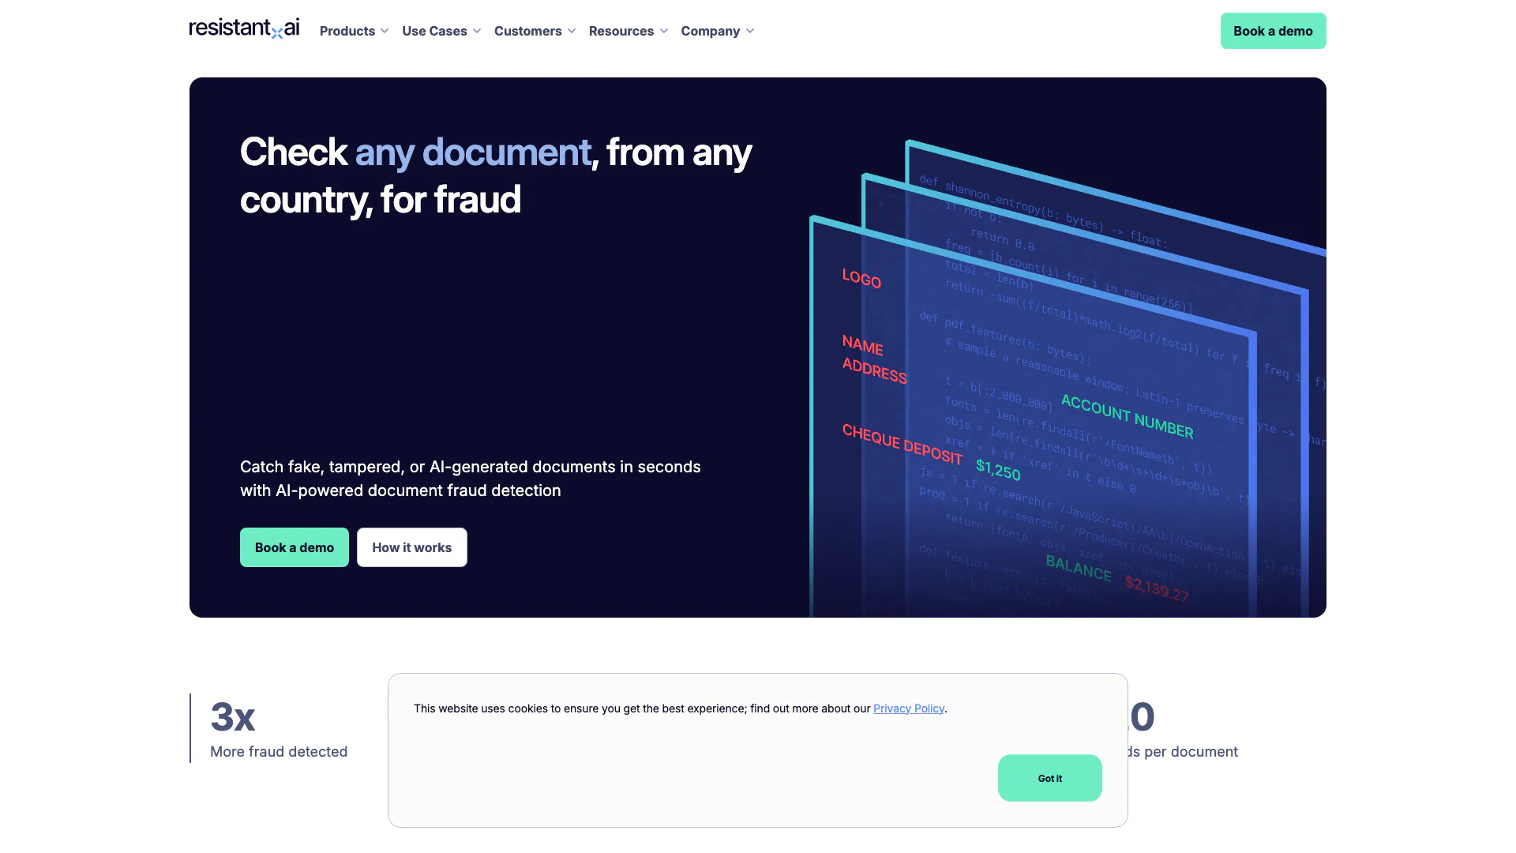Screen dimensions: 1516x853
Task: Click the resistant.ai logo
Action: (244, 28)
